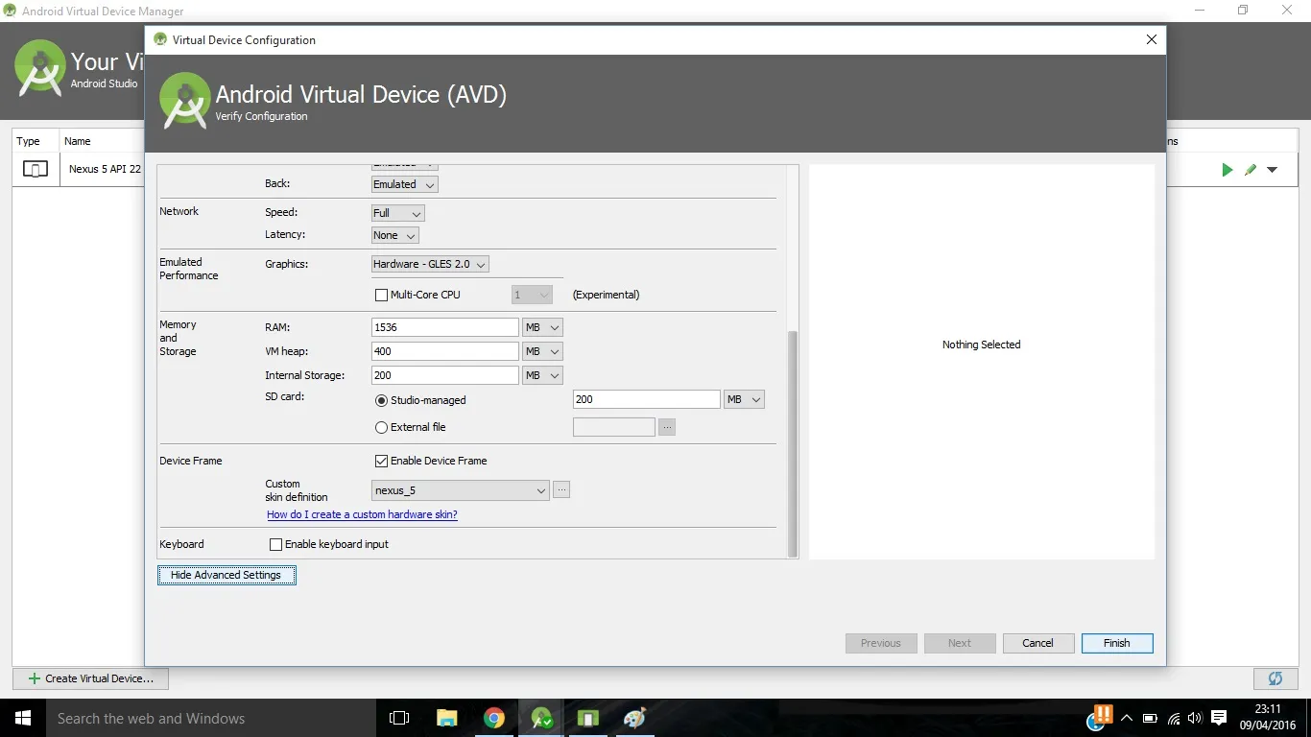Open the Windows Start menu
The width and height of the screenshot is (1311, 737).
tap(22, 718)
